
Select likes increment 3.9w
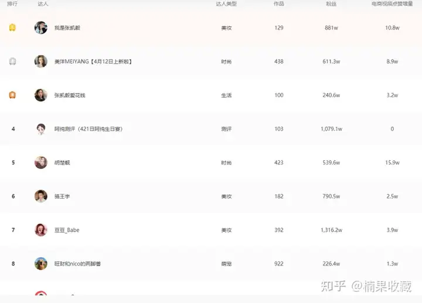coord(392,230)
